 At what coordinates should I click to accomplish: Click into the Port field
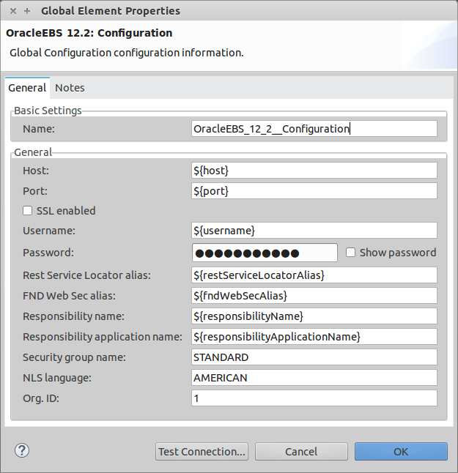(x=314, y=191)
